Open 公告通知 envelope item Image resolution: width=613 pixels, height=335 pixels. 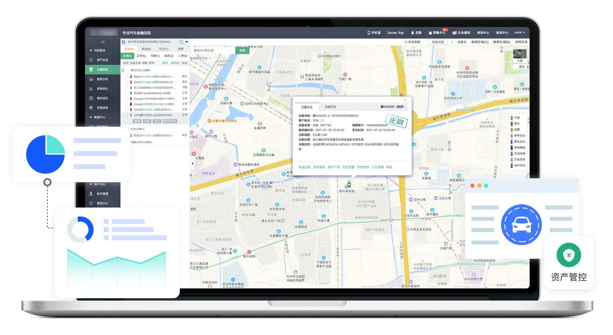pos(461,33)
